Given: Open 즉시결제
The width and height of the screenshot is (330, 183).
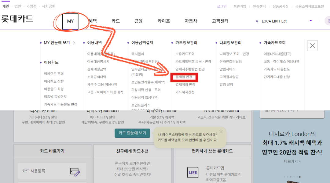Looking at the screenshot, I should pos(137,54).
